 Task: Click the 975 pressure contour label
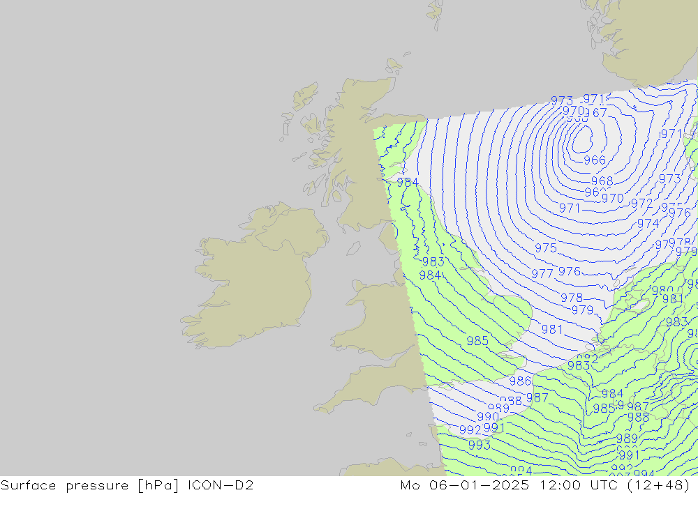coord(546,247)
